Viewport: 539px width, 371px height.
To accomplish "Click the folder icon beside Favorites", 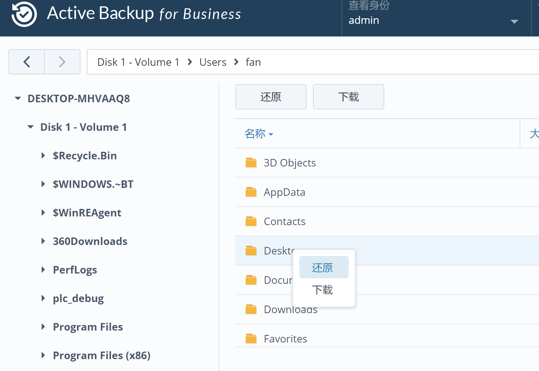I will point(251,338).
